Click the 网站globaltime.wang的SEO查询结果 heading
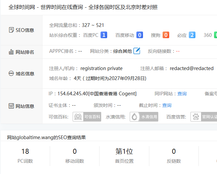The image size is (217, 174). click(x=46, y=137)
